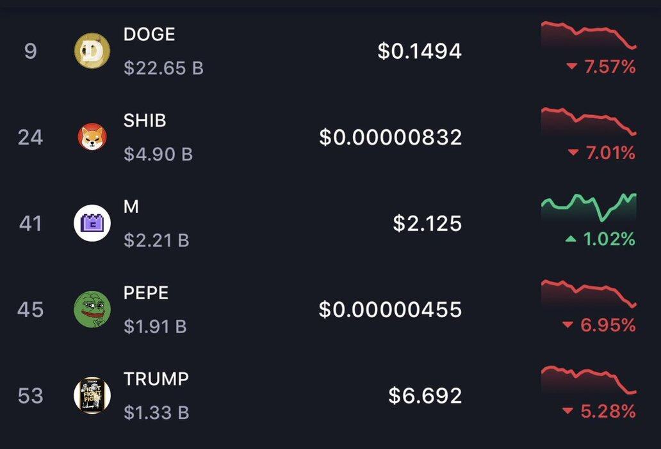Click the DOGE price $0.1494
Viewport: 661px width, 449px height.
[420, 51]
